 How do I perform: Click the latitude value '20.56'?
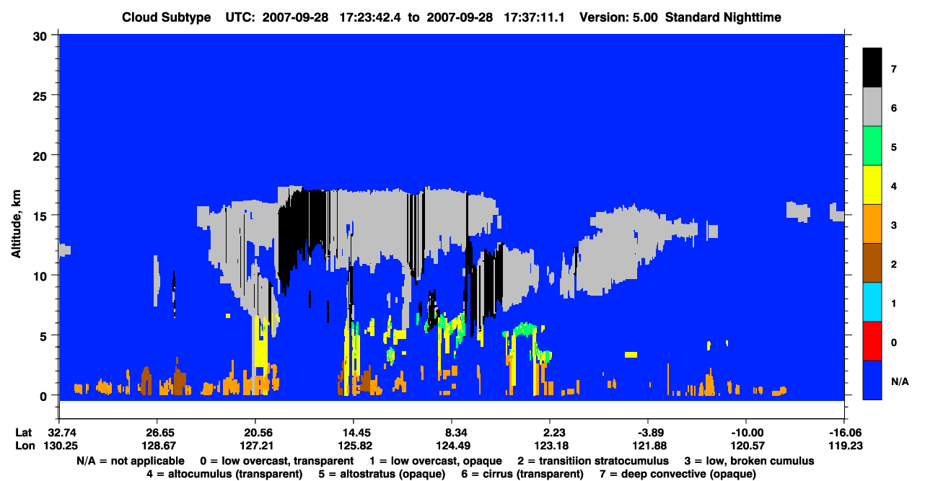pos(255,433)
